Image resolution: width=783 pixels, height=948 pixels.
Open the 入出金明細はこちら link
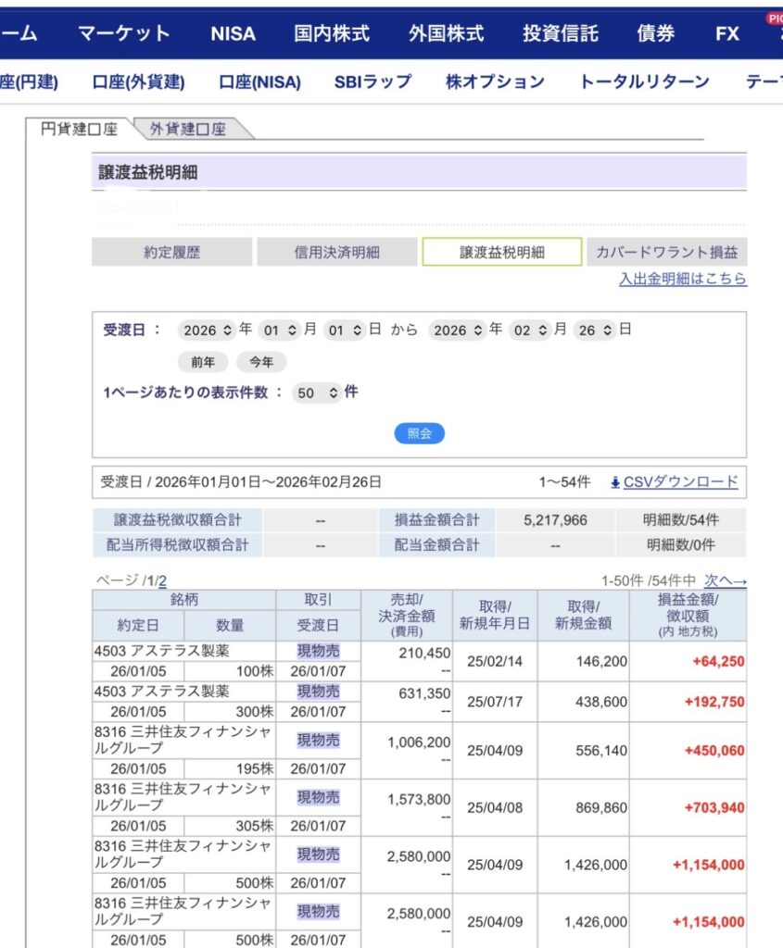[x=683, y=279]
